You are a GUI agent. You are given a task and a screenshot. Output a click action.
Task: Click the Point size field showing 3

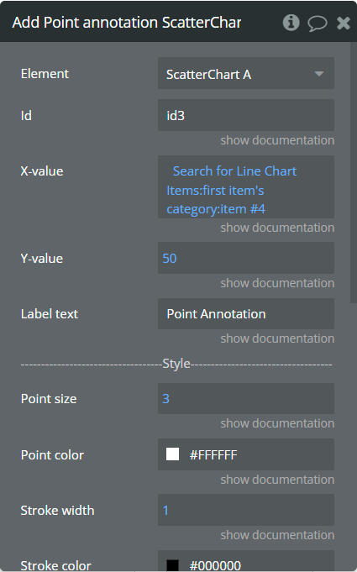click(246, 398)
